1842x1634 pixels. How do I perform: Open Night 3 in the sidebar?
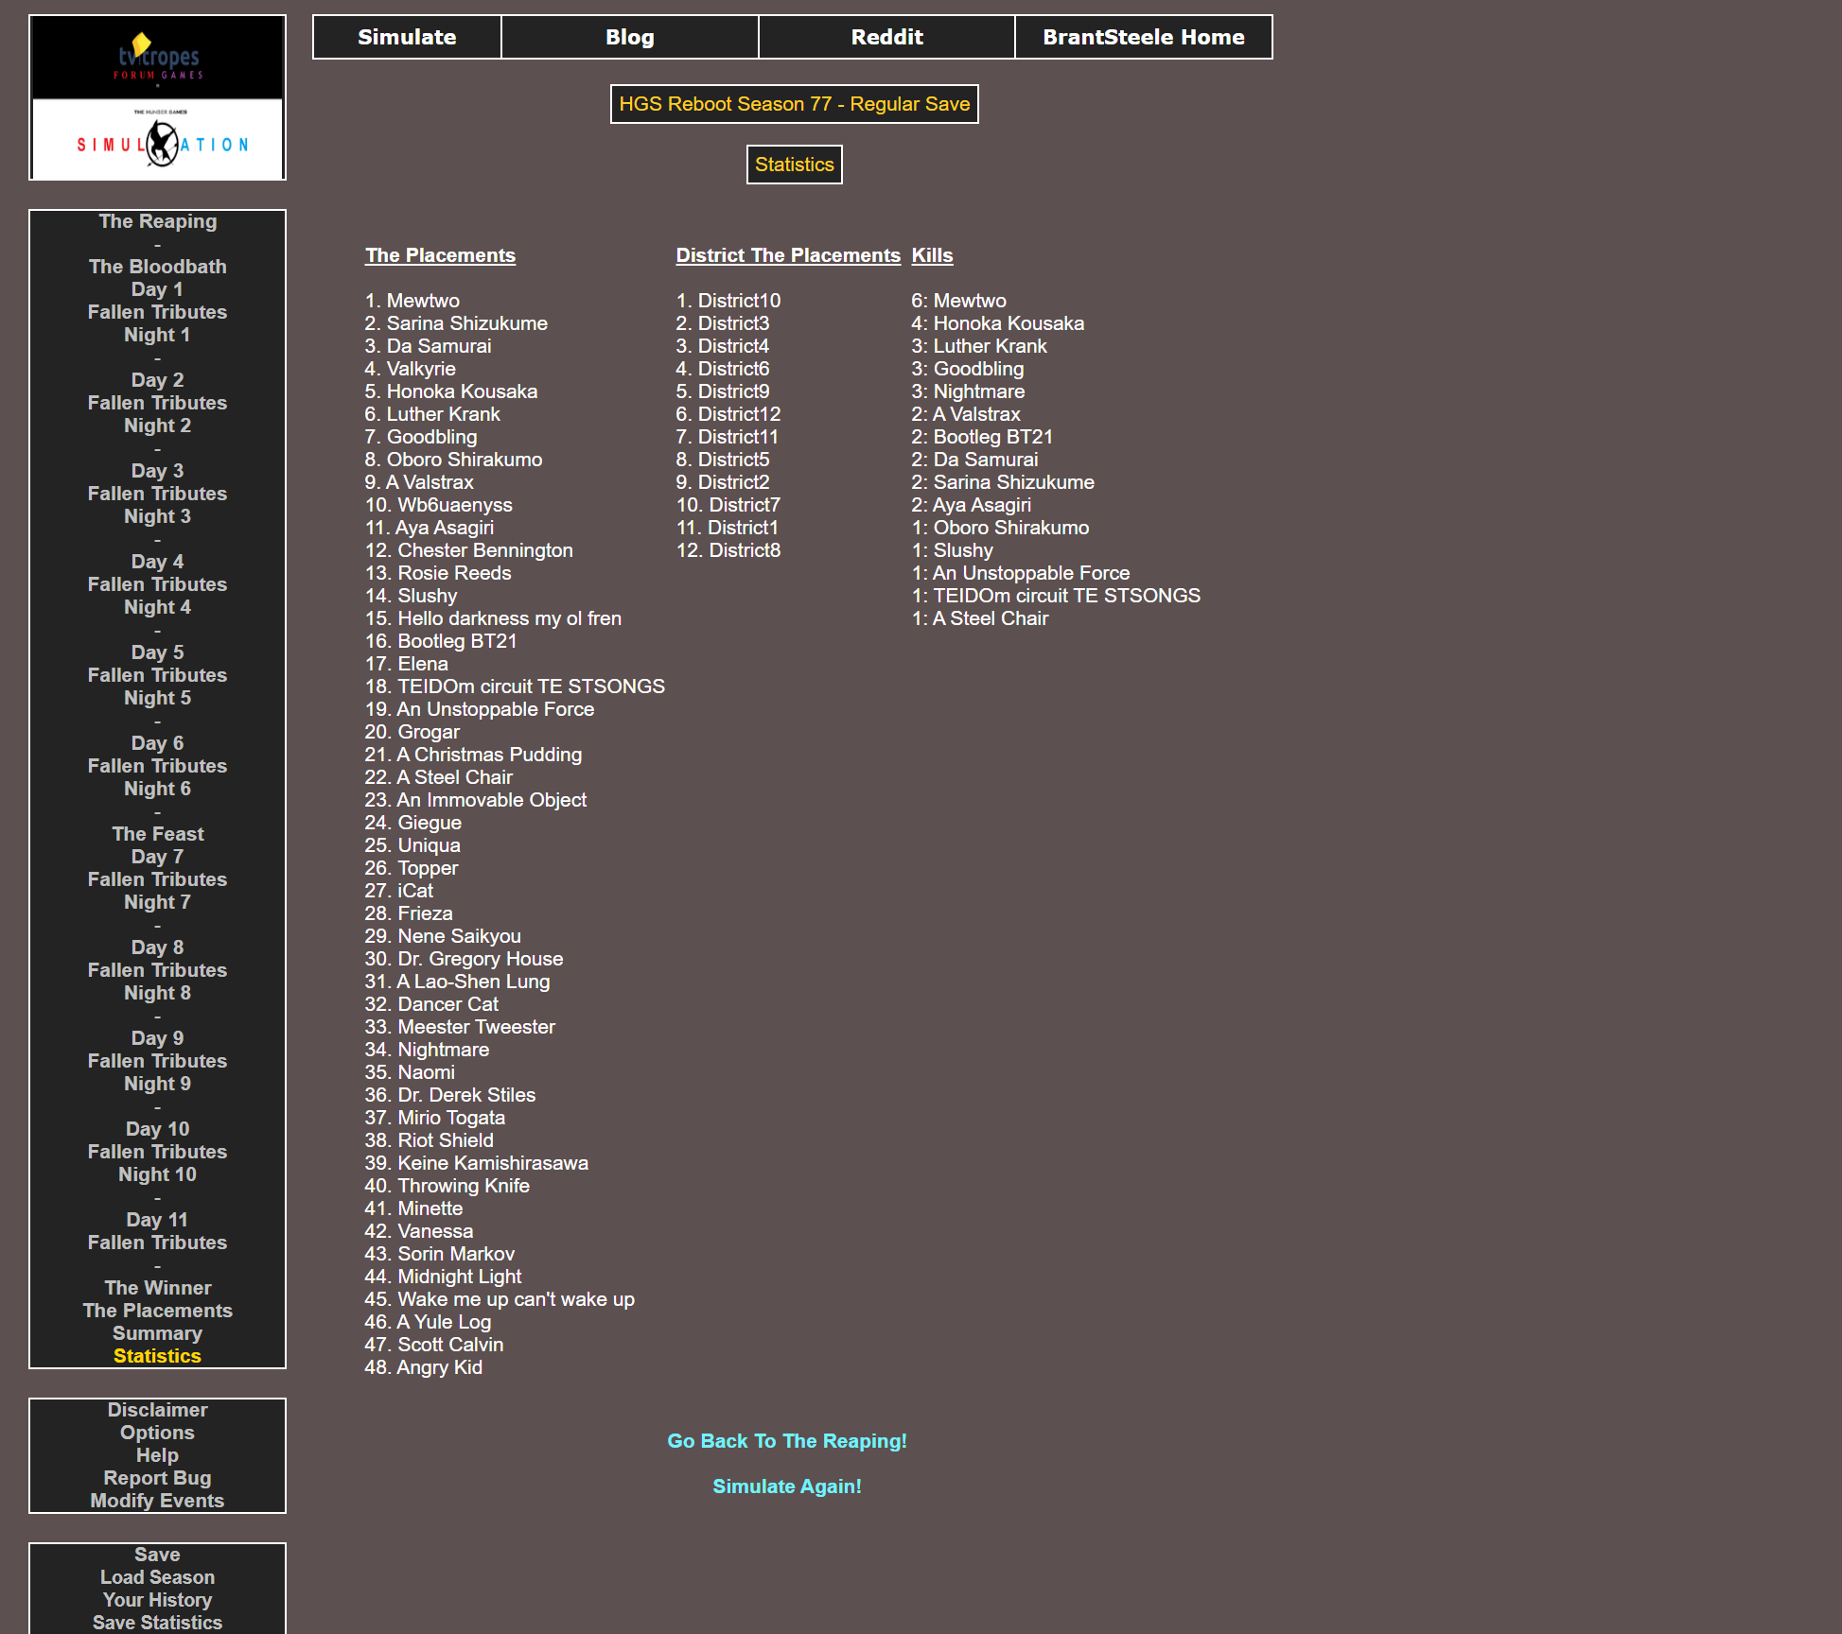157,516
